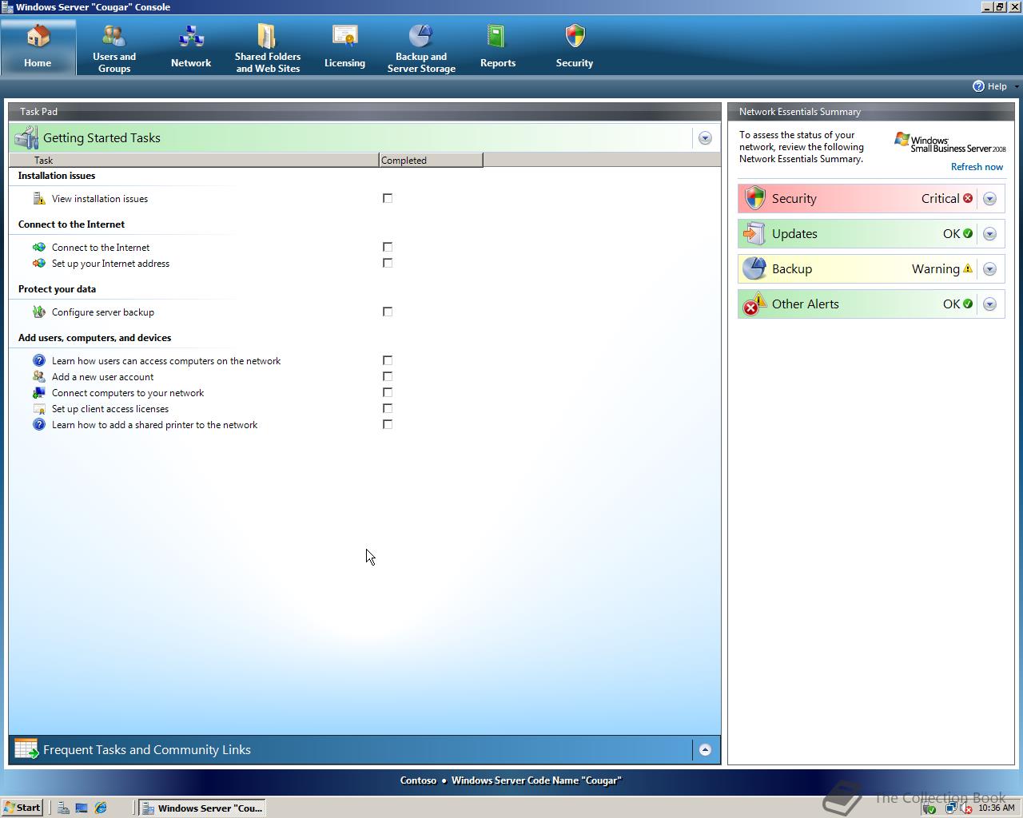Click the Security shield icon in summary panel
This screenshot has width=1023, height=818.
(x=754, y=198)
